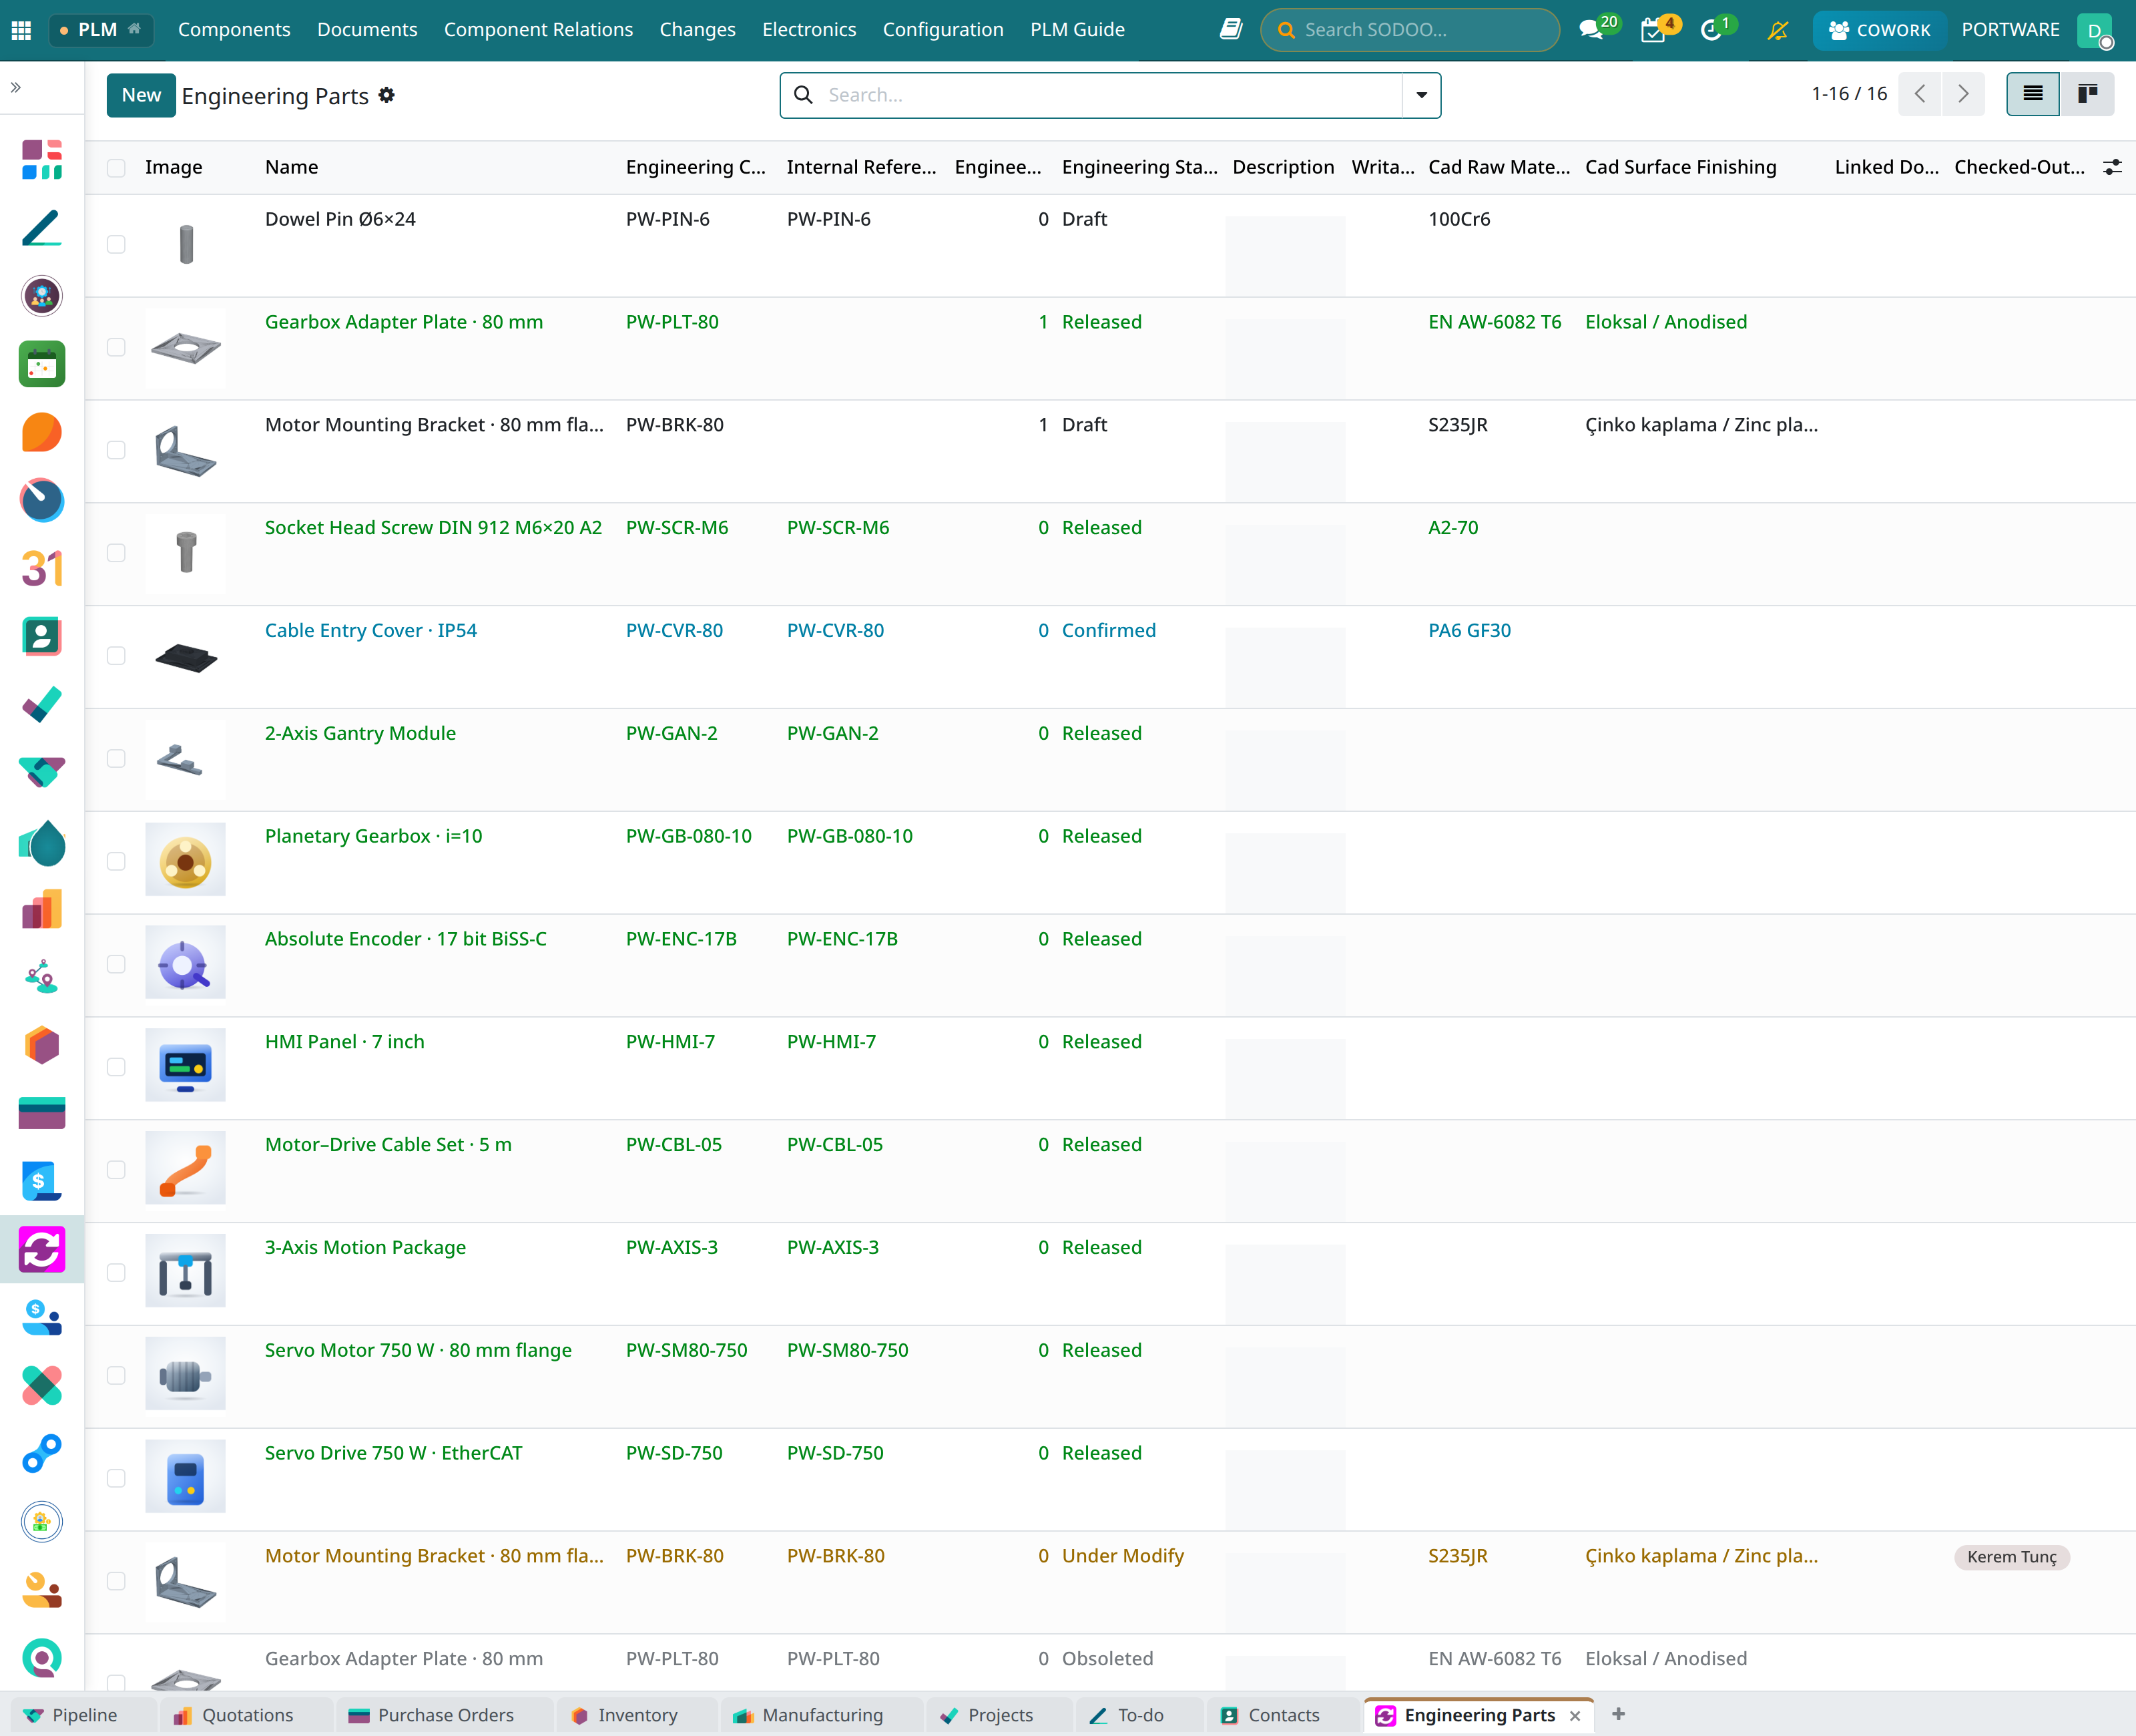Open the user avatar menu

pyautogui.click(x=2094, y=30)
